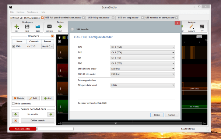The image size is (221, 139).
Task: Click the Edit decoder button
Action: tap(33, 98)
